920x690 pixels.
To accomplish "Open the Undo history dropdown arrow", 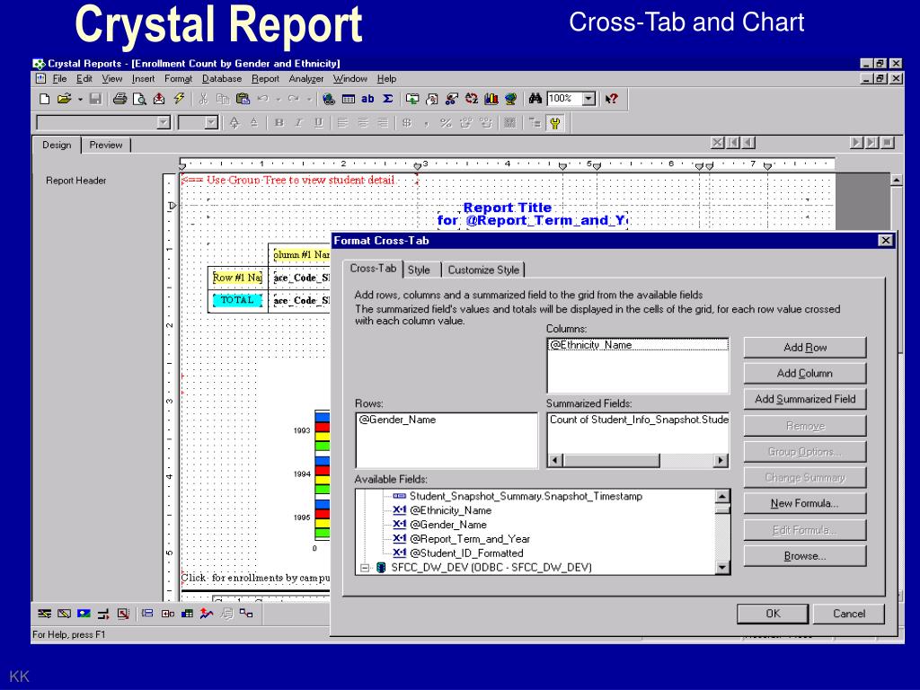I will pyautogui.click(x=279, y=99).
